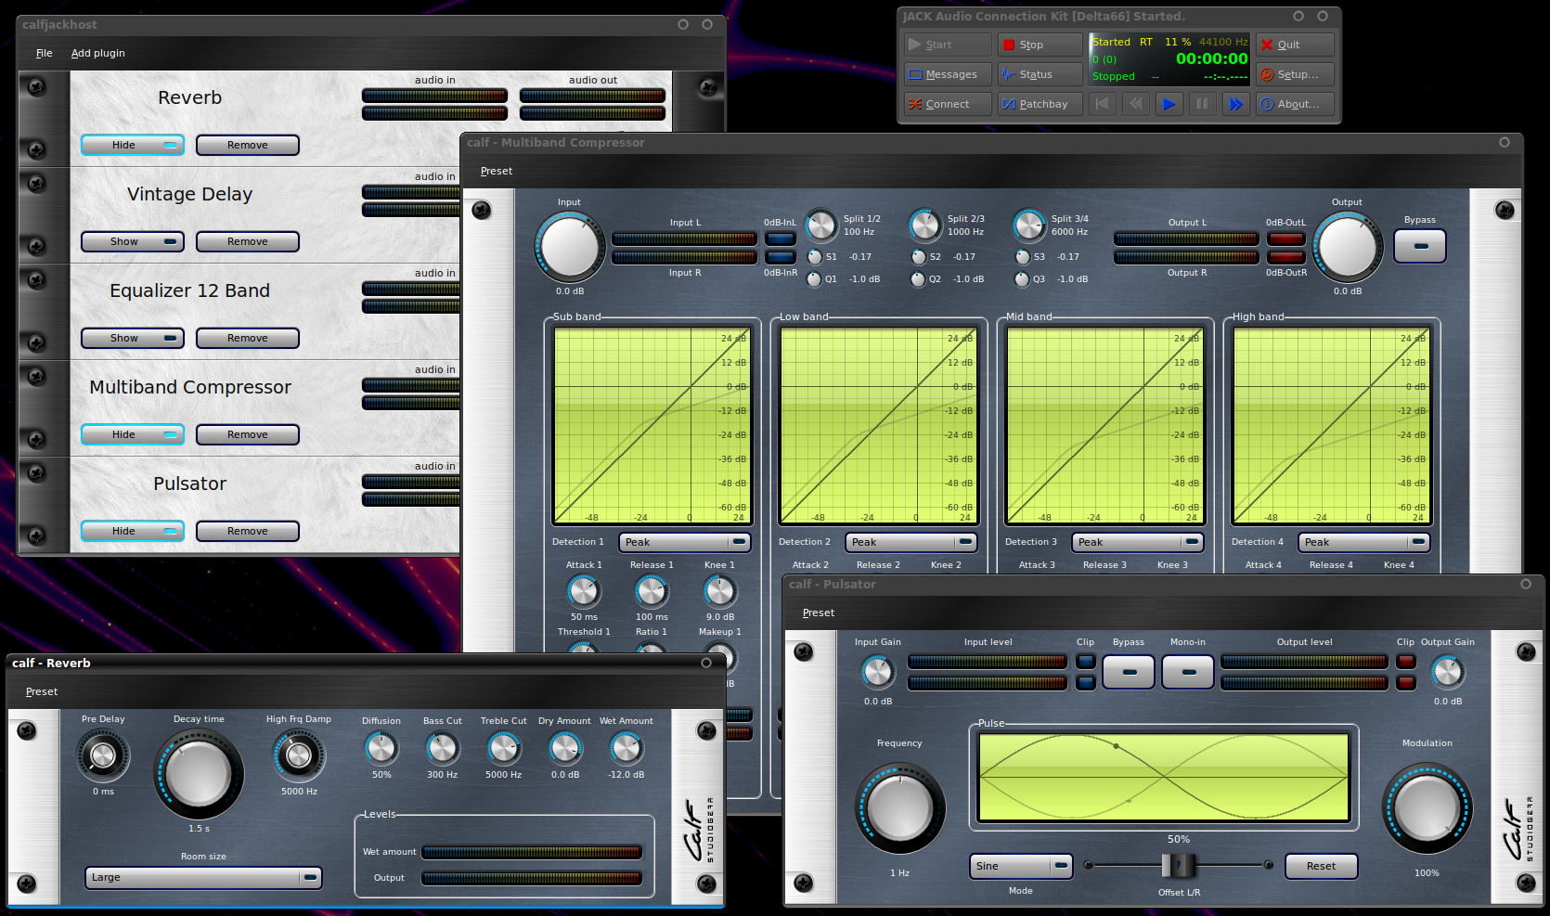This screenshot has width=1550, height=916.
Task: Toggle the Pulsator Mono-in switch
Action: tap(1188, 672)
